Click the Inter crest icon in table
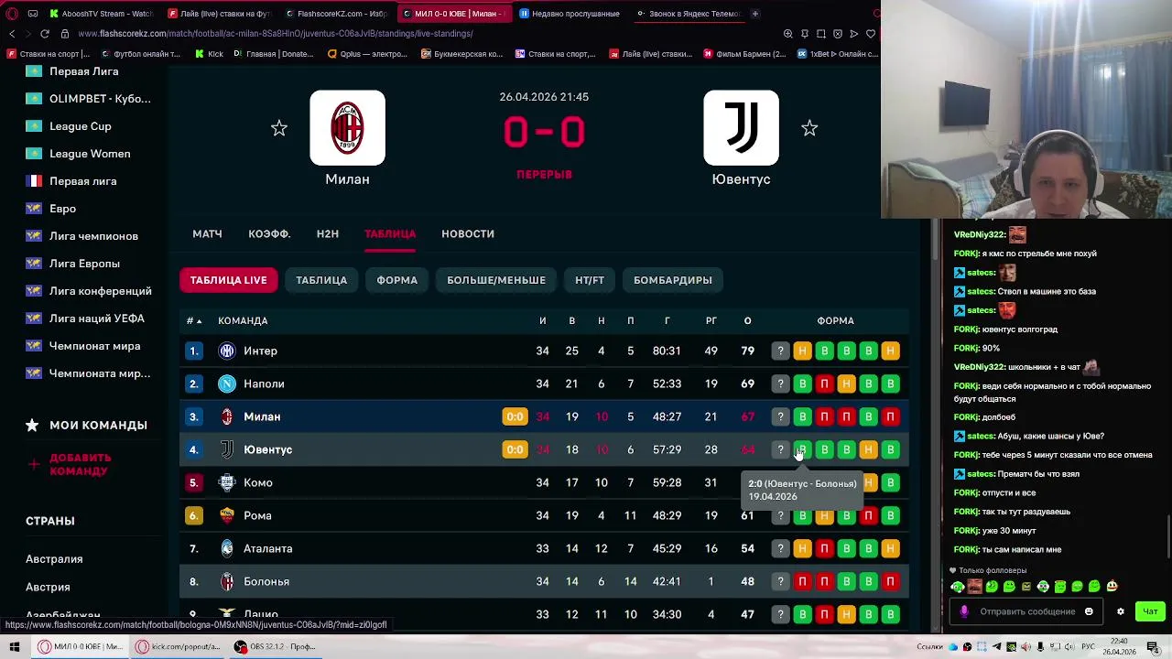This screenshot has width=1172, height=659. pyautogui.click(x=227, y=351)
